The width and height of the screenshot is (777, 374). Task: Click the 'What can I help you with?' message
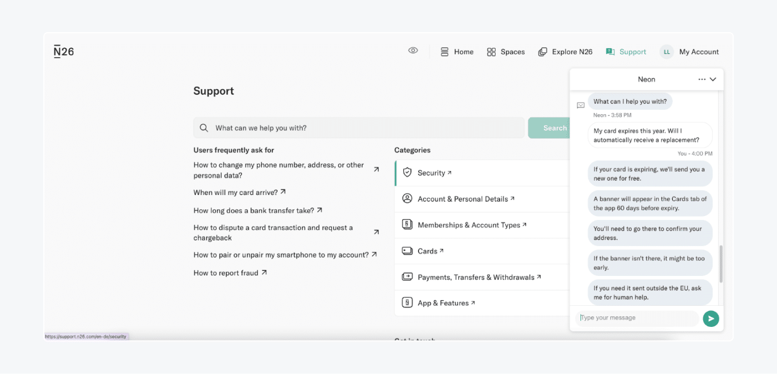click(630, 101)
